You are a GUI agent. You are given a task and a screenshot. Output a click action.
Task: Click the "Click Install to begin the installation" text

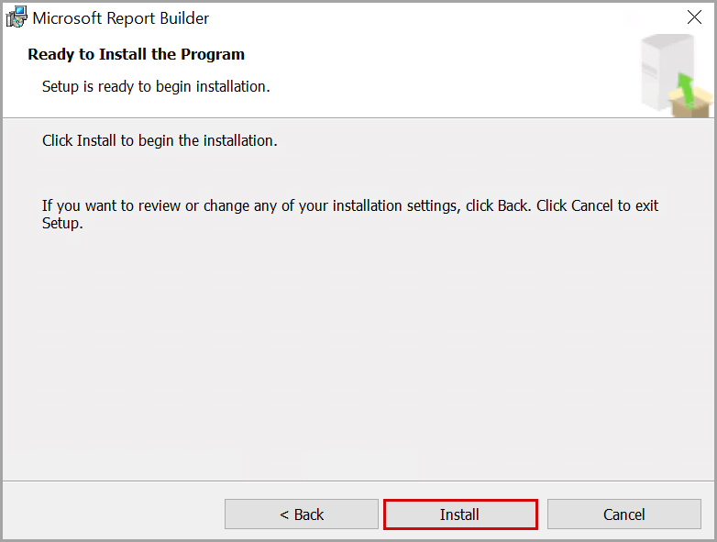click(x=160, y=141)
